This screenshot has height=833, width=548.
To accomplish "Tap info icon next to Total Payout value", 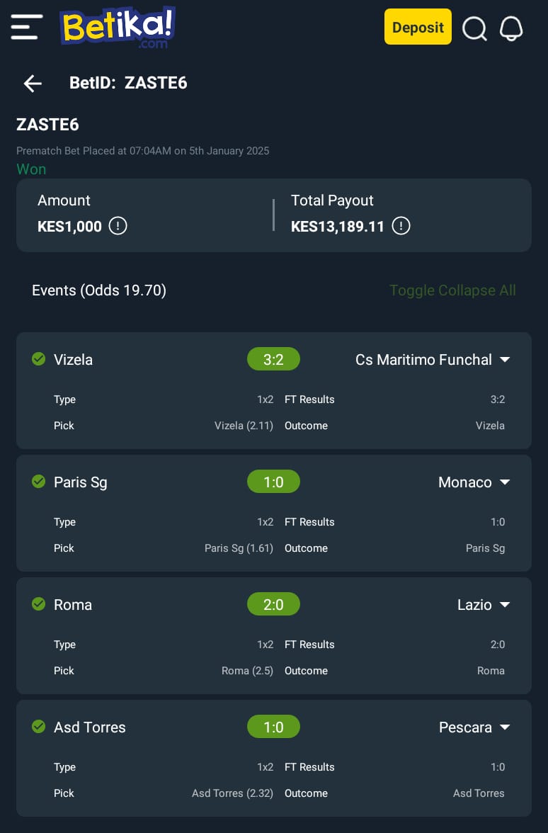I will tap(401, 226).
